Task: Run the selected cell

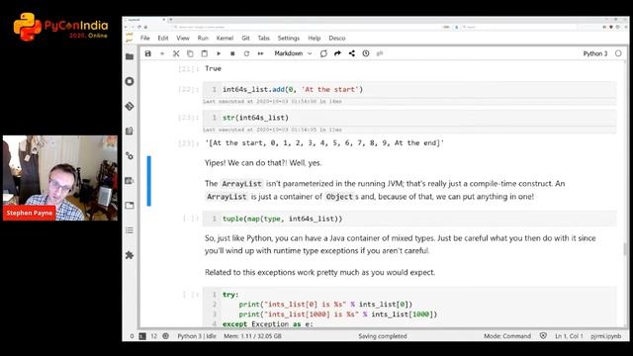Action: tap(219, 53)
